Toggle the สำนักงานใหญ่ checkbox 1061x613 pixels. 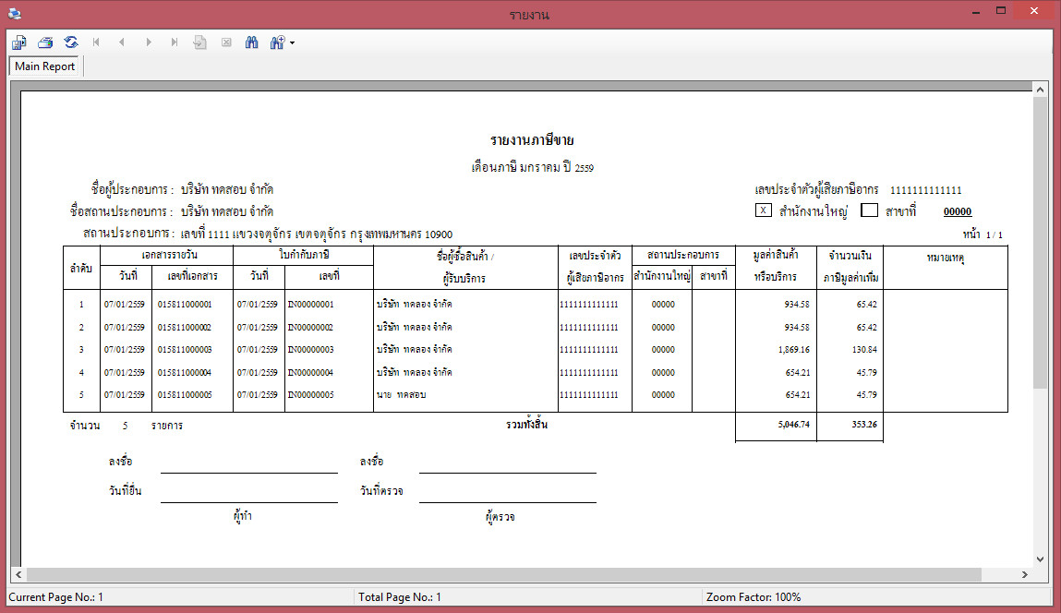tap(763, 210)
